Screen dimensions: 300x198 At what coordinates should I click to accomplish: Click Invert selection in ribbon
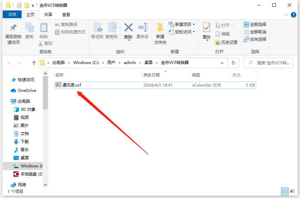(x=255, y=39)
